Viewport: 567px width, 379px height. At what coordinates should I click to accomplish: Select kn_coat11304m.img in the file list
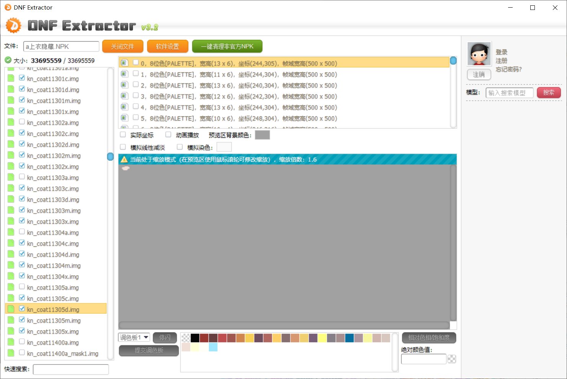click(x=54, y=265)
